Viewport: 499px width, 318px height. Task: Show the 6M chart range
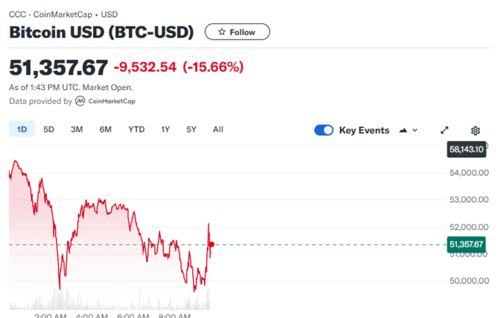(x=106, y=130)
